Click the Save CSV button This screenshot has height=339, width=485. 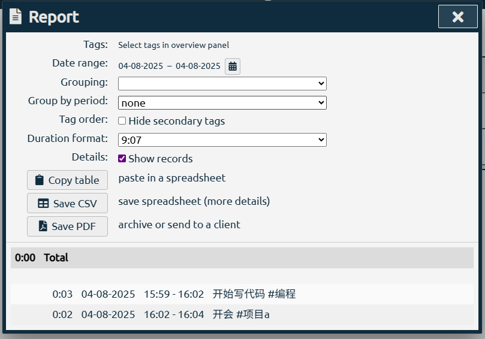(67, 203)
